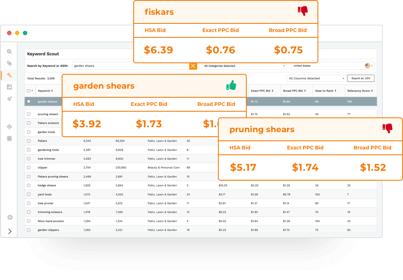
Task: Click the green window maximize dot
Action: 25,33
